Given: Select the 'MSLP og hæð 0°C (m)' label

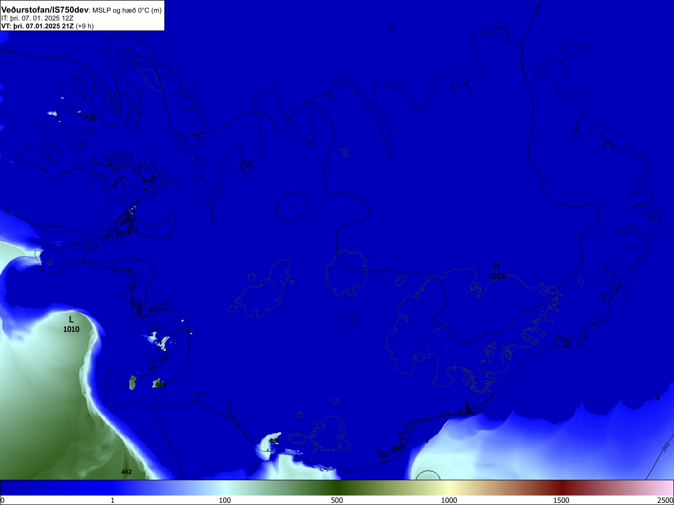Looking at the screenshot, I should click(127, 11).
